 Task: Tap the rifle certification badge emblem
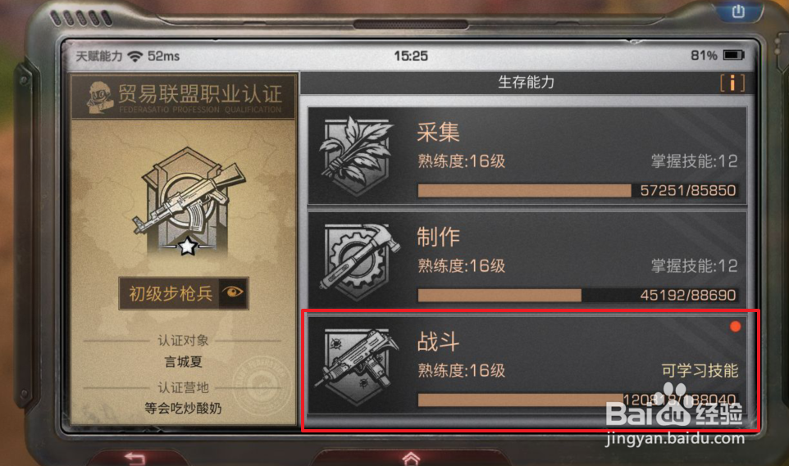coord(188,198)
